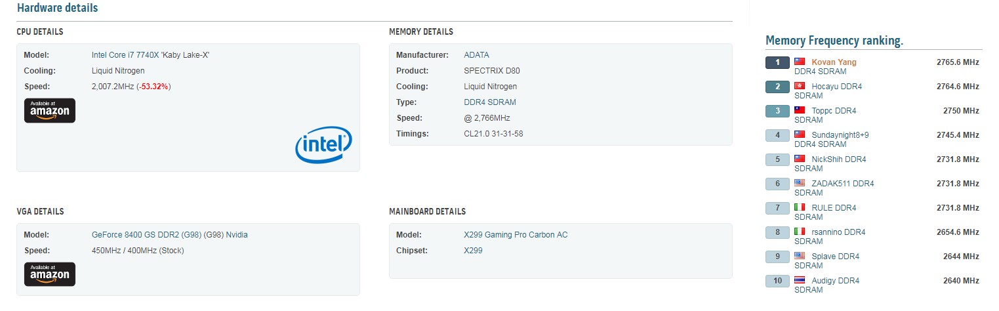This screenshot has width=999, height=311.
Task: Click the X299 chipset link
Action: pyautogui.click(x=473, y=251)
